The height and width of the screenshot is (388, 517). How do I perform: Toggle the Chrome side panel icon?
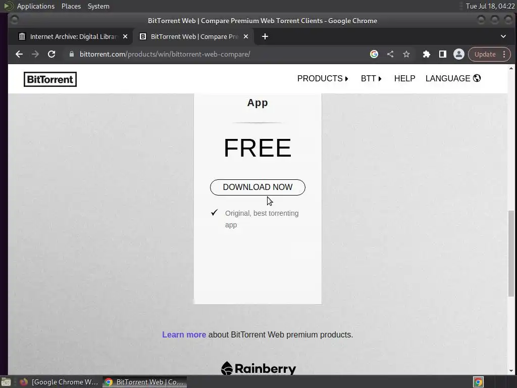(x=442, y=54)
